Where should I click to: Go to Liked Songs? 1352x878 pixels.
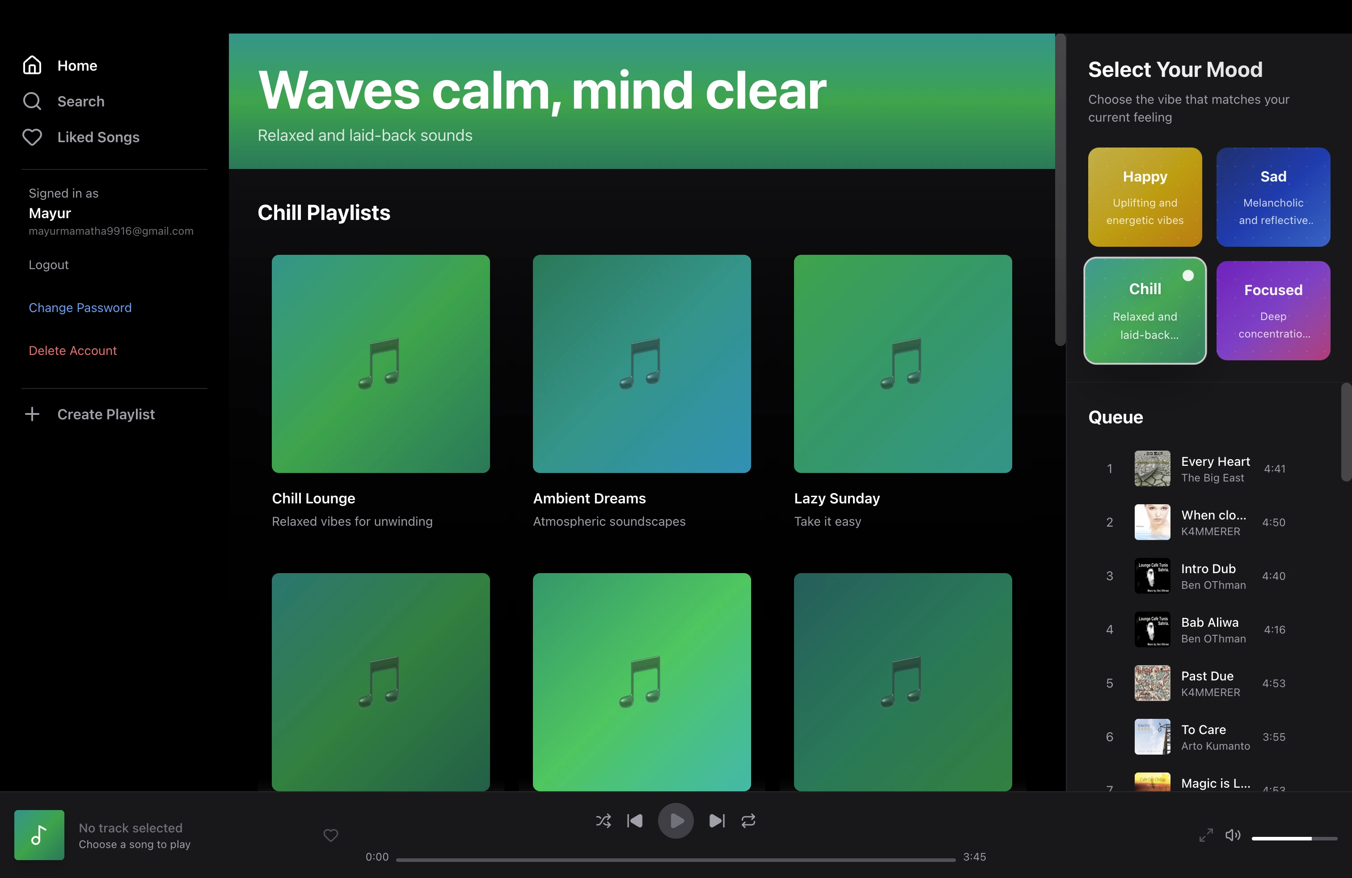tap(98, 137)
